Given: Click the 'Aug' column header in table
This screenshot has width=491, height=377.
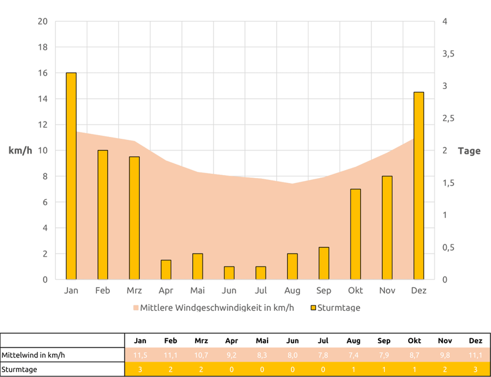Looking at the screenshot, I should pyautogui.click(x=353, y=340).
